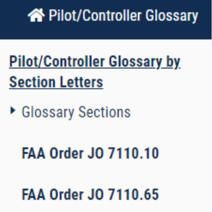Open FAA Order JO 7110.10
Screen dimensions: 212x212
click(x=90, y=153)
